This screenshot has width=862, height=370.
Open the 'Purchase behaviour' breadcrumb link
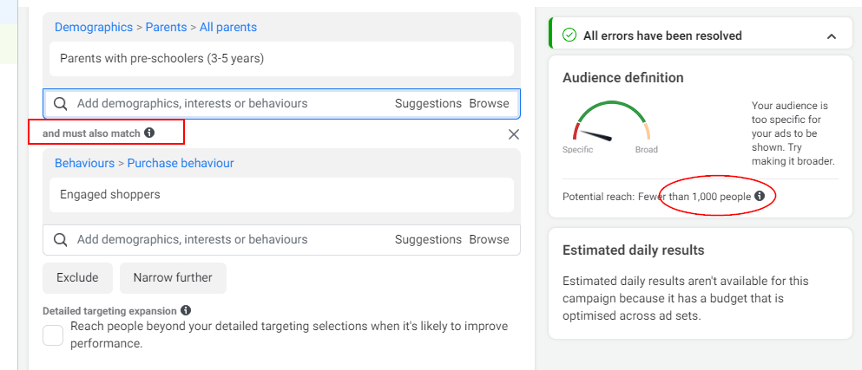coord(181,163)
